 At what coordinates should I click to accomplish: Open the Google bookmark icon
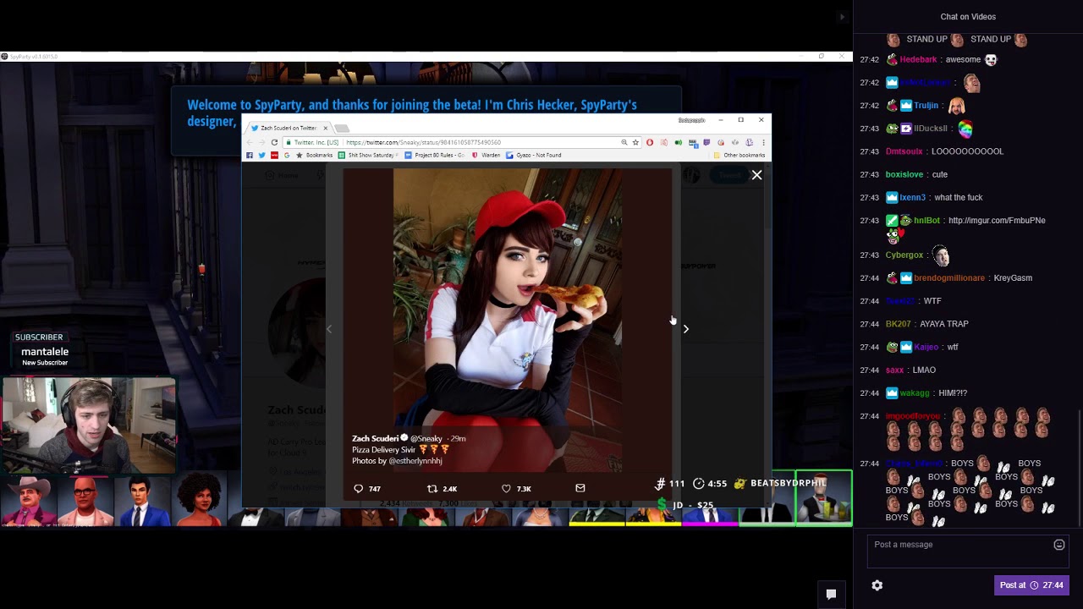(x=287, y=156)
